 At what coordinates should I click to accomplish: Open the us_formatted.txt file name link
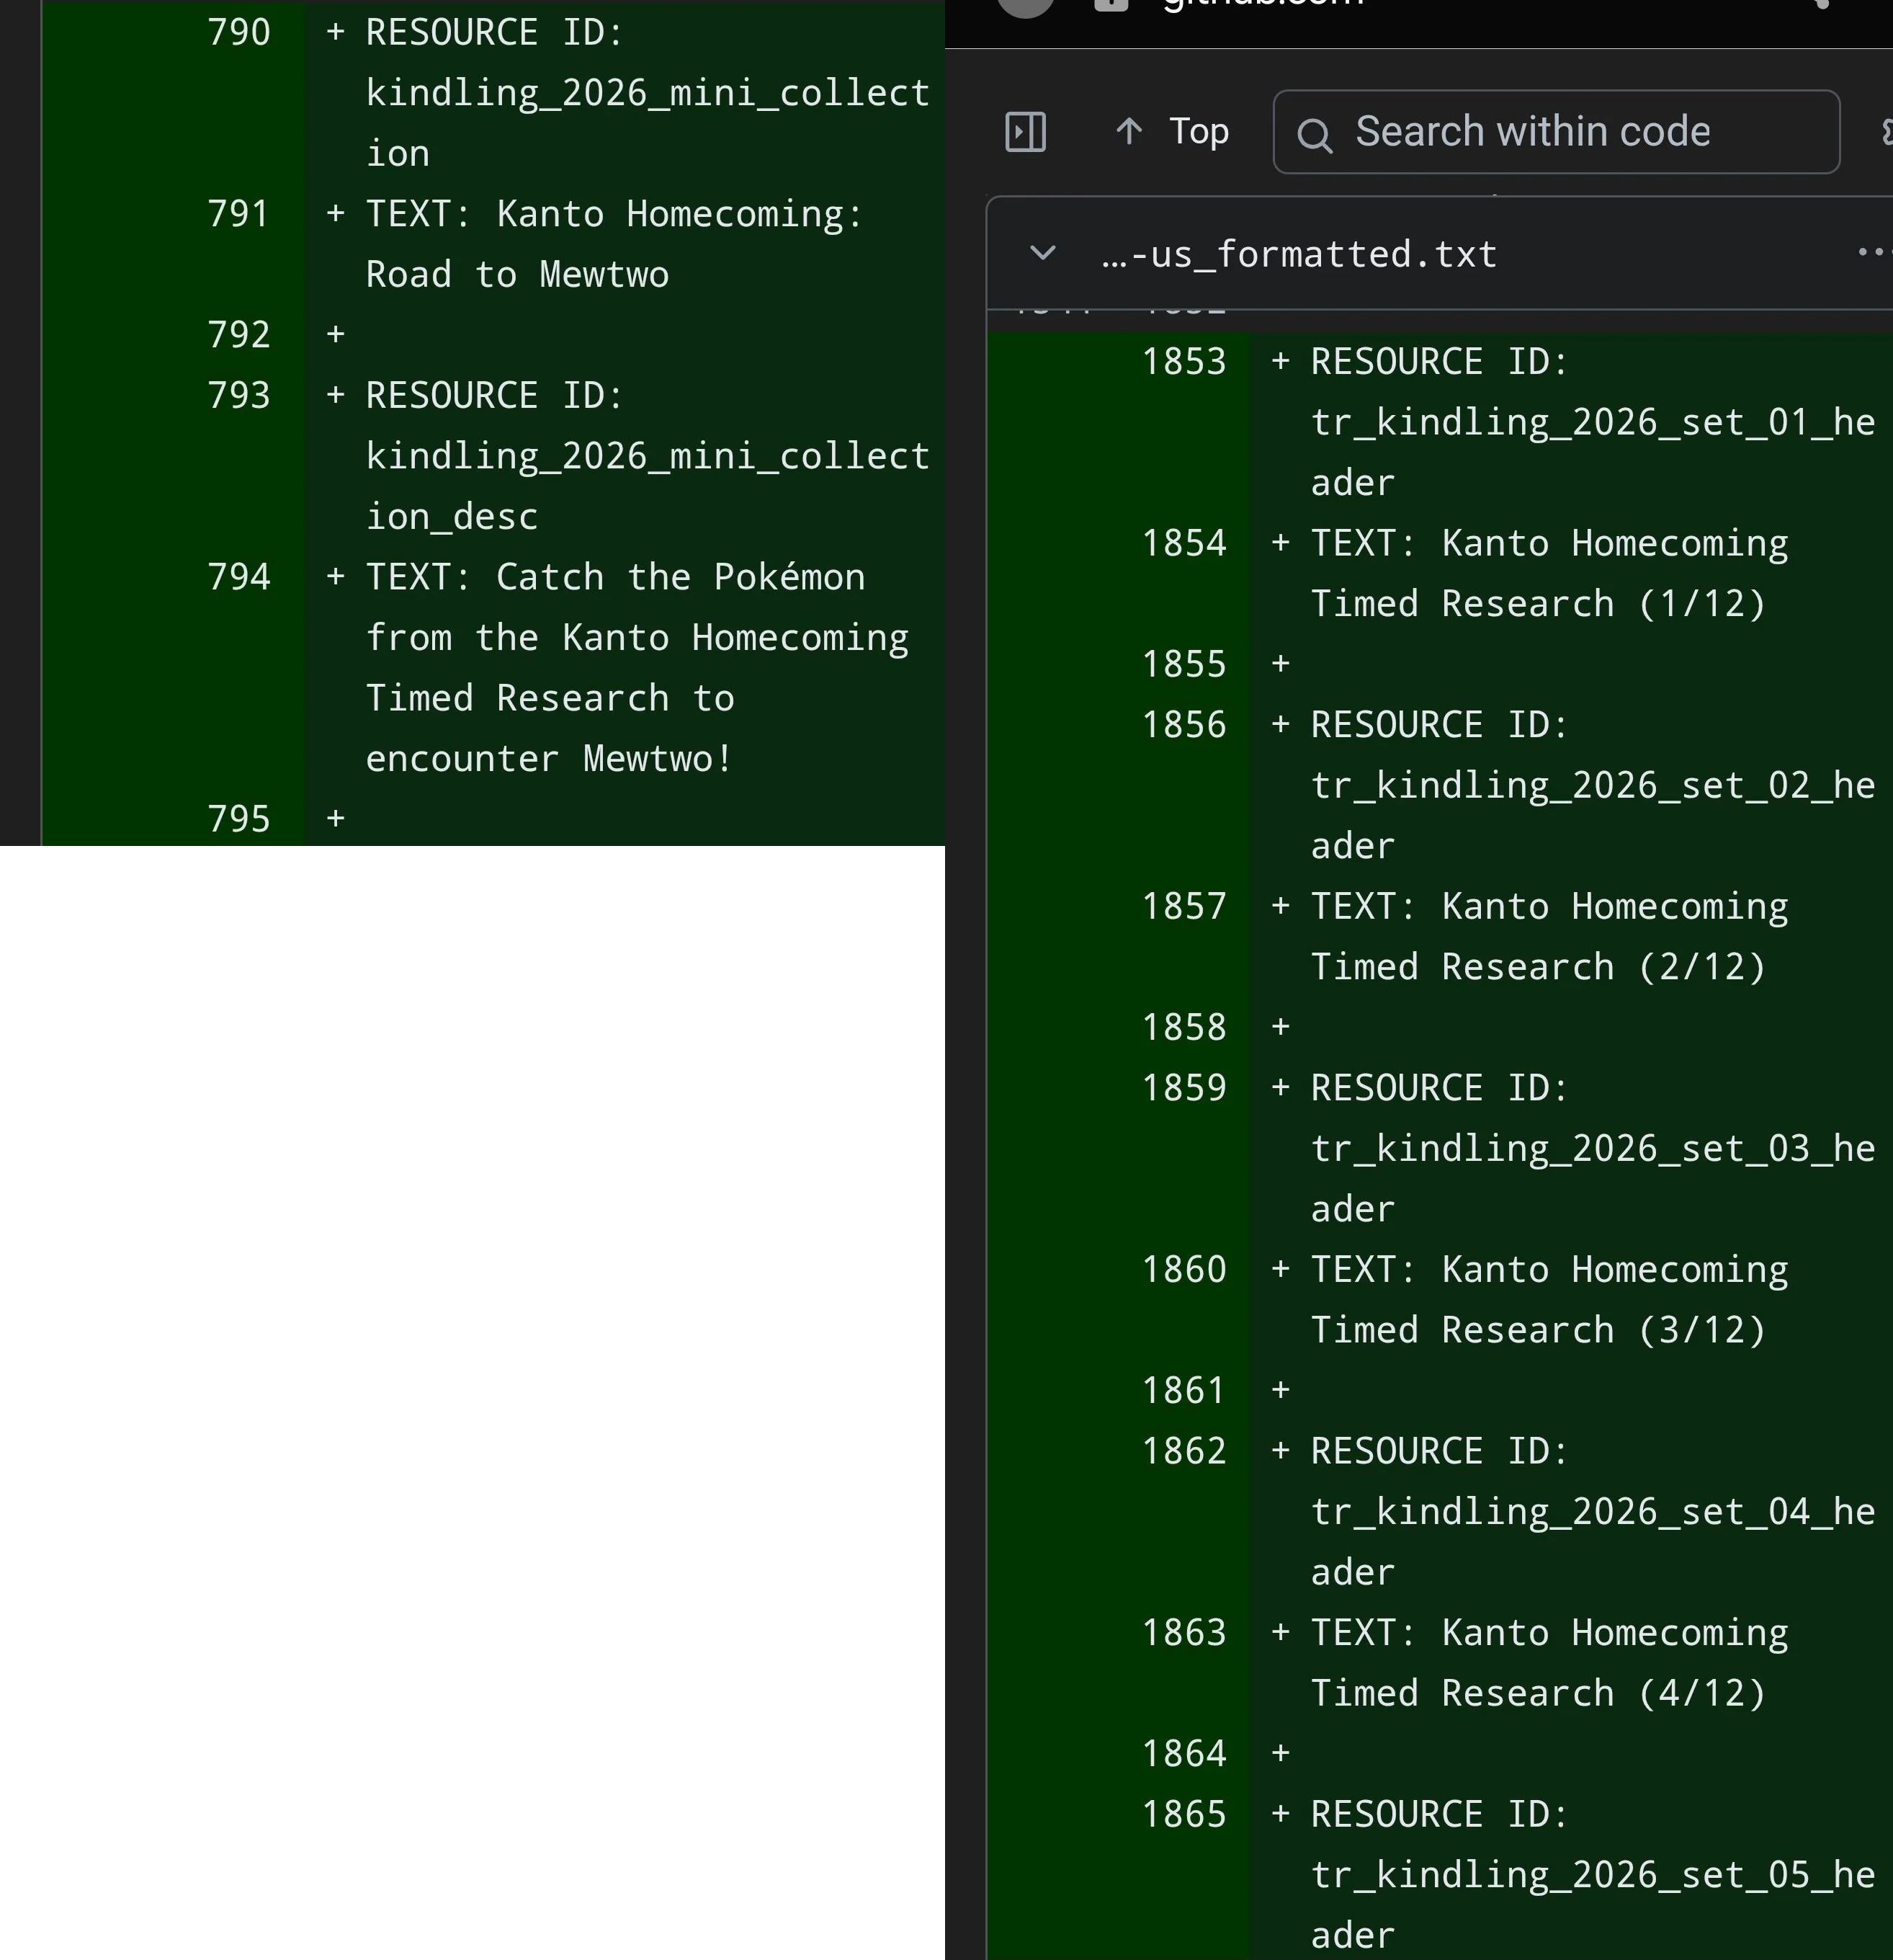1298,254
